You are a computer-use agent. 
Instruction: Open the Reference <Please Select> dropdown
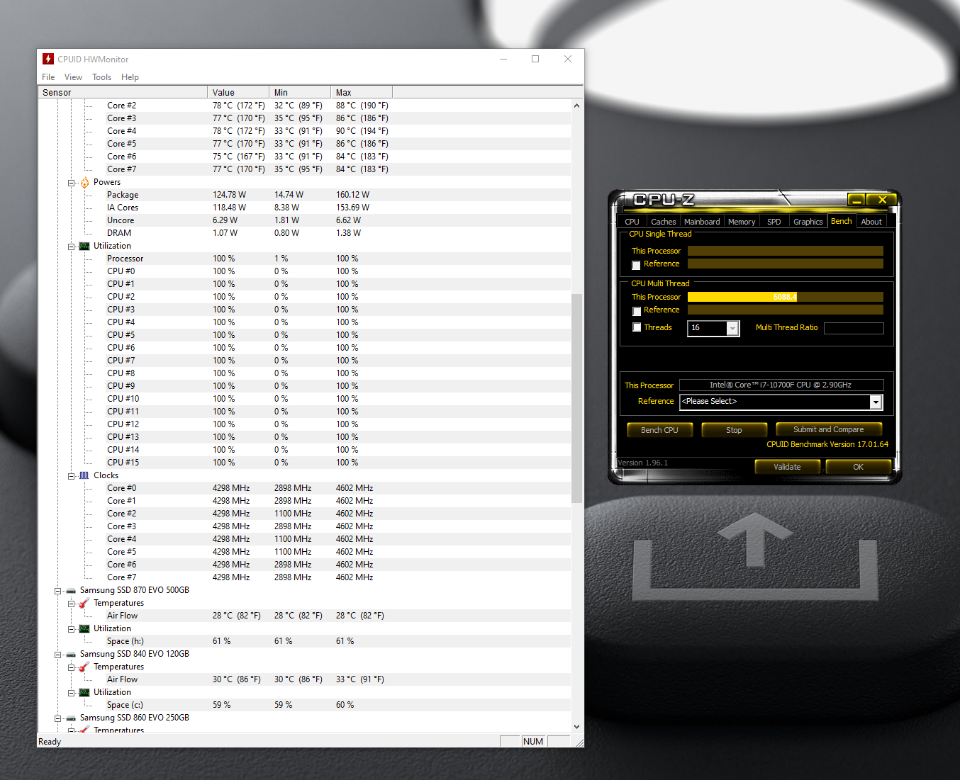(876, 402)
